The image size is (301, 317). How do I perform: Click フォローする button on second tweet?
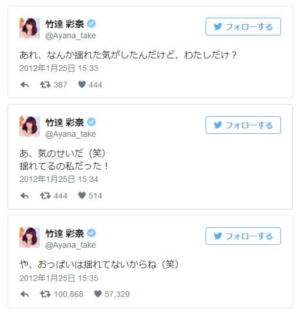(243, 125)
